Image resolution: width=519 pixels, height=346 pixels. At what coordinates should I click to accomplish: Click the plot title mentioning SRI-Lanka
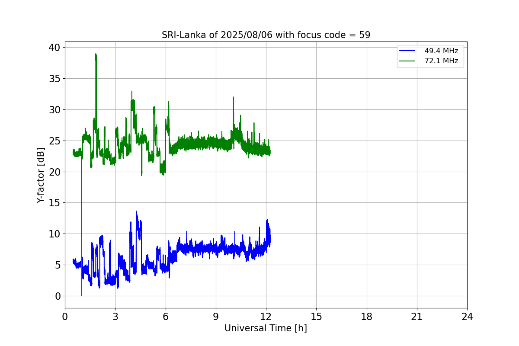(x=266, y=35)
